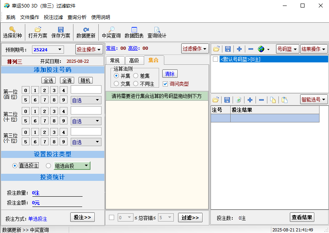Screen dimensions: 329x233
Task: Click the 数据更新 refresh icon
Action: click(86, 29)
